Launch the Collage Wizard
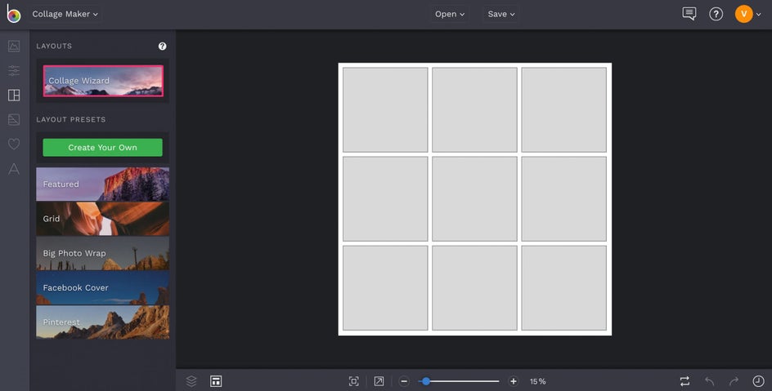 (x=103, y=81)
